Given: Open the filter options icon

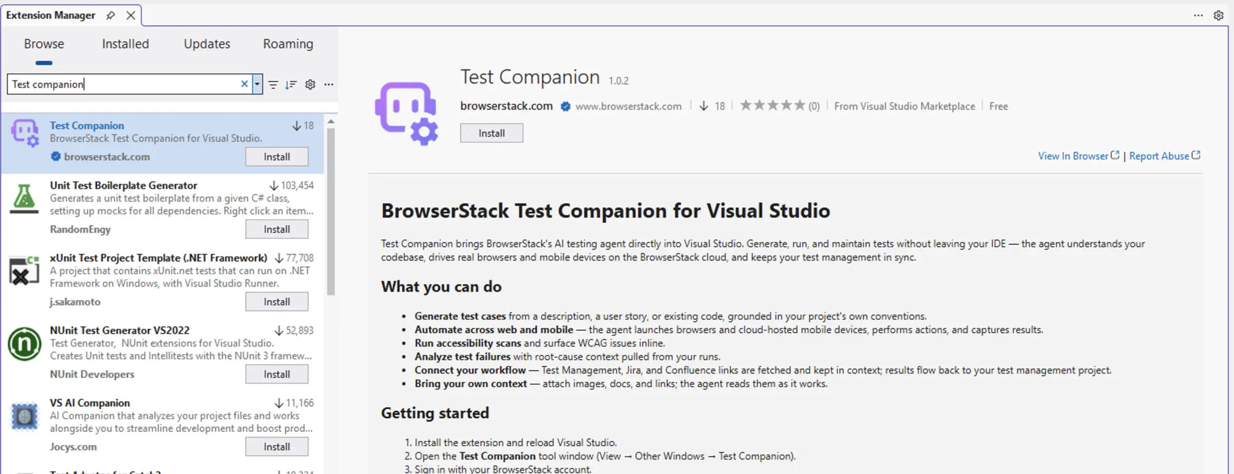Looking at the screenshot, I should [274, 84].
